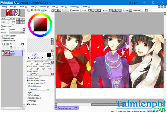Select the Eyedropper color picker tool
This screenshot has height=113, width=167.
pyautogui.click(x=42, y=58)
